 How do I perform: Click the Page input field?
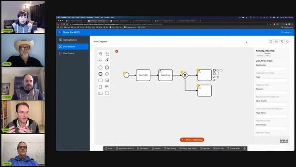[x=271, y=81]
